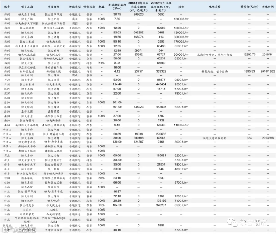Select the cell with value 602902
This screenshot has width=276, height=235.
click(x=139, y=32)
